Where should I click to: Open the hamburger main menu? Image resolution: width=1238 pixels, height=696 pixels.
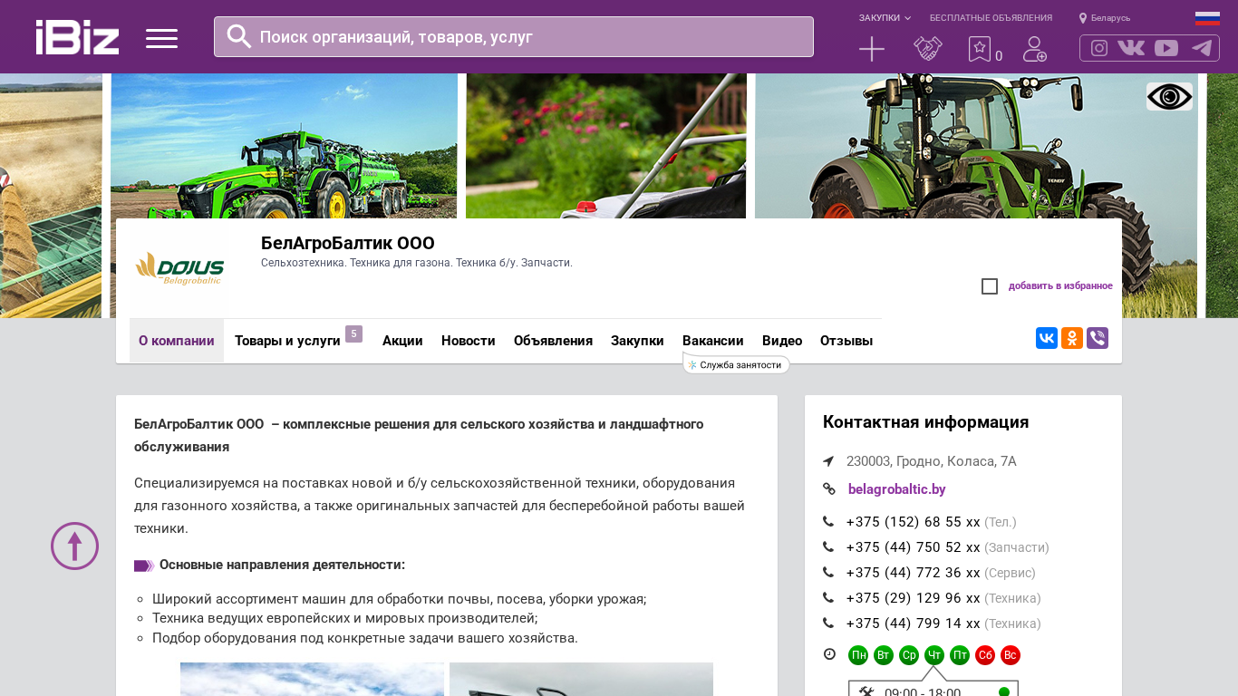click(161, 38)
